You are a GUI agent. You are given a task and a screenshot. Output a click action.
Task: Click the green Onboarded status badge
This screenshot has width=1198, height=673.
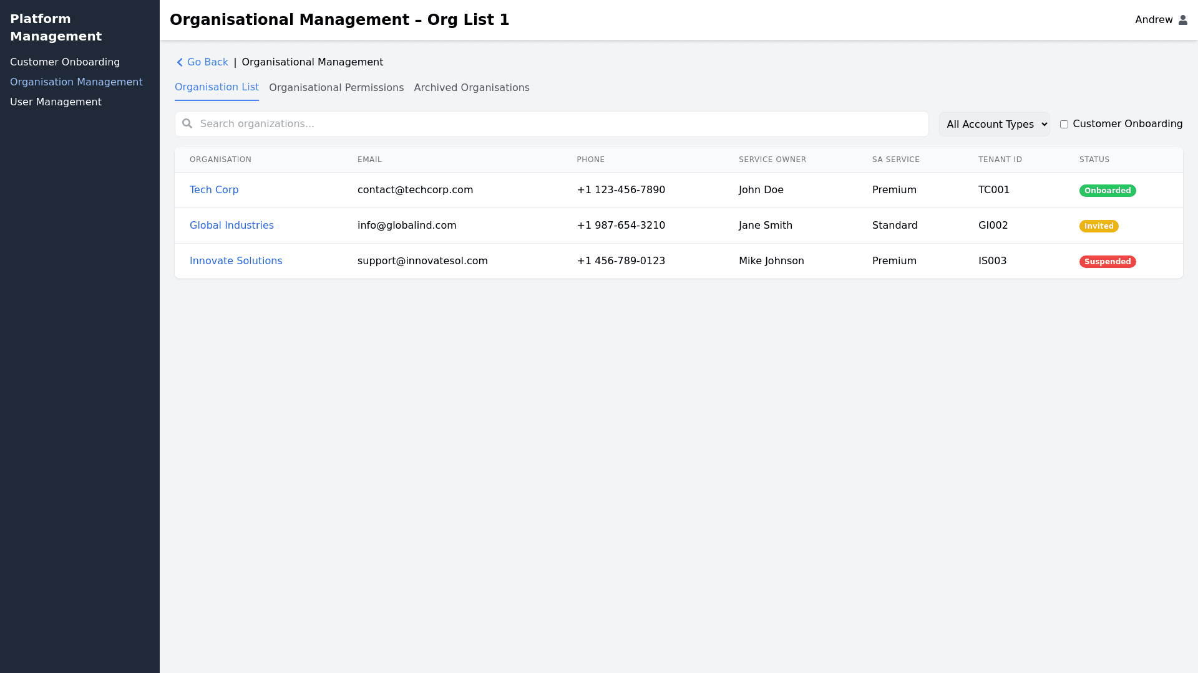1107,191
